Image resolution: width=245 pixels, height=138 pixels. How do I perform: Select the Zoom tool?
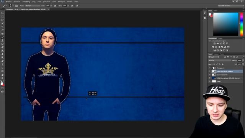click(2, 78)
